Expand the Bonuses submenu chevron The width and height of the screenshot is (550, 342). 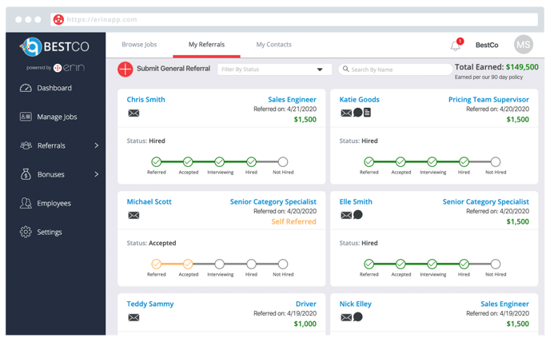[x=97, y=174]
